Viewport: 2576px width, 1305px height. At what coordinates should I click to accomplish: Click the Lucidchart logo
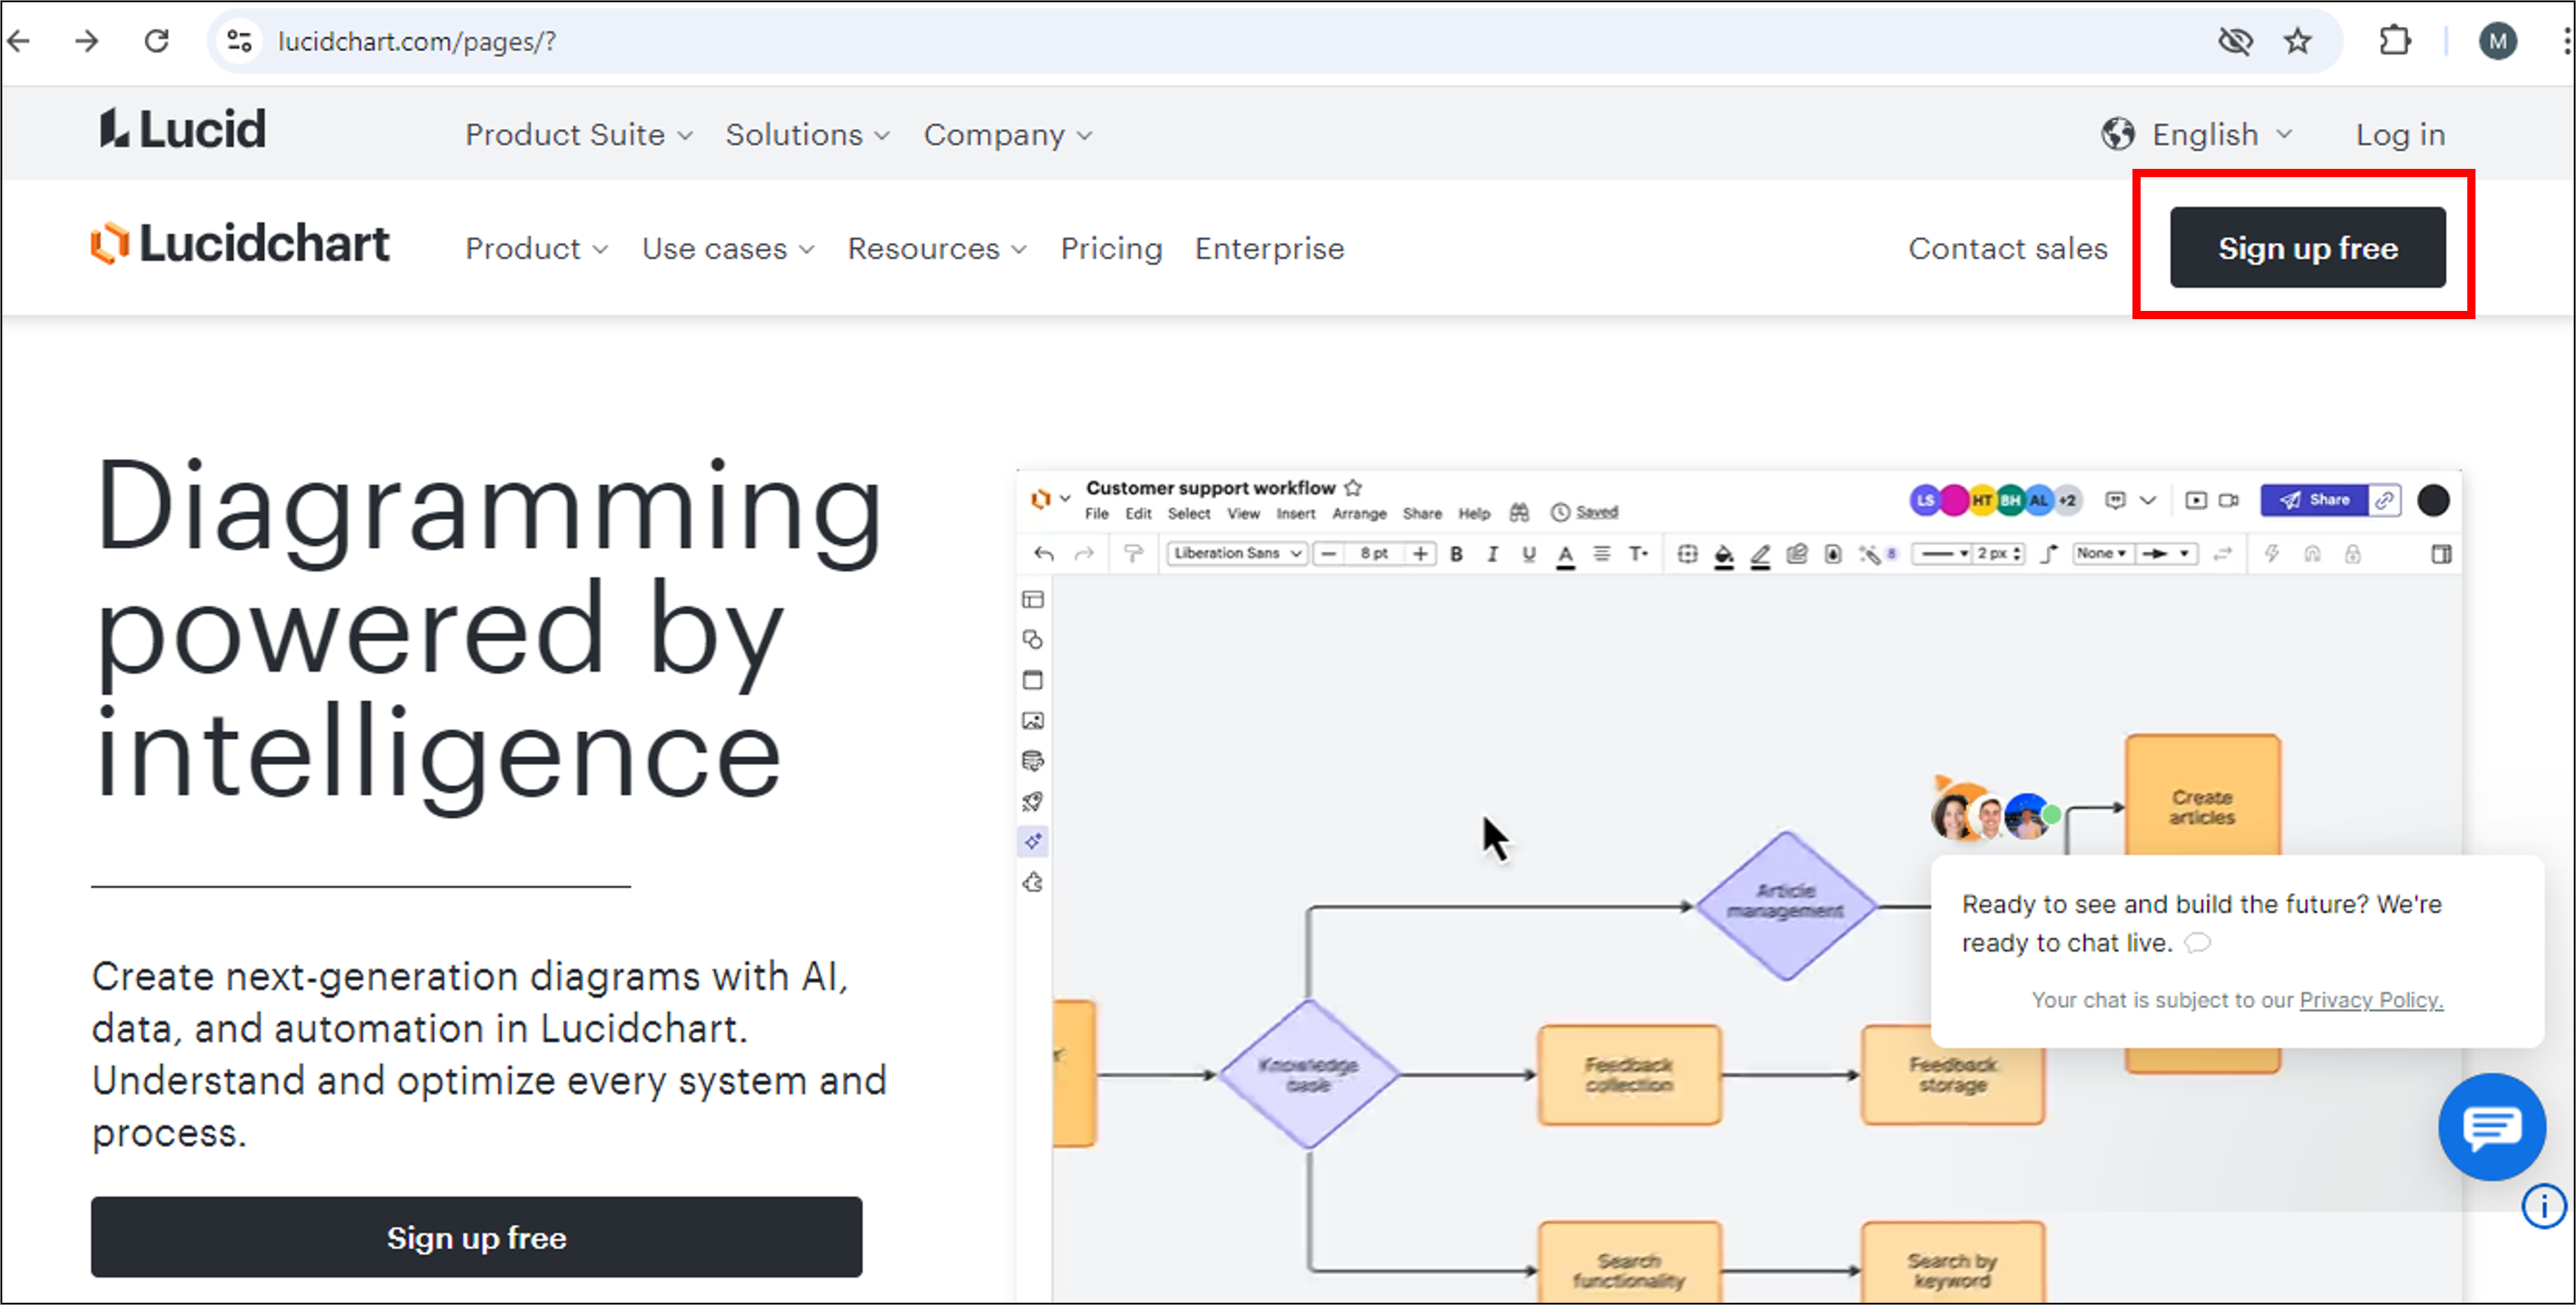(x=240, y=244)
